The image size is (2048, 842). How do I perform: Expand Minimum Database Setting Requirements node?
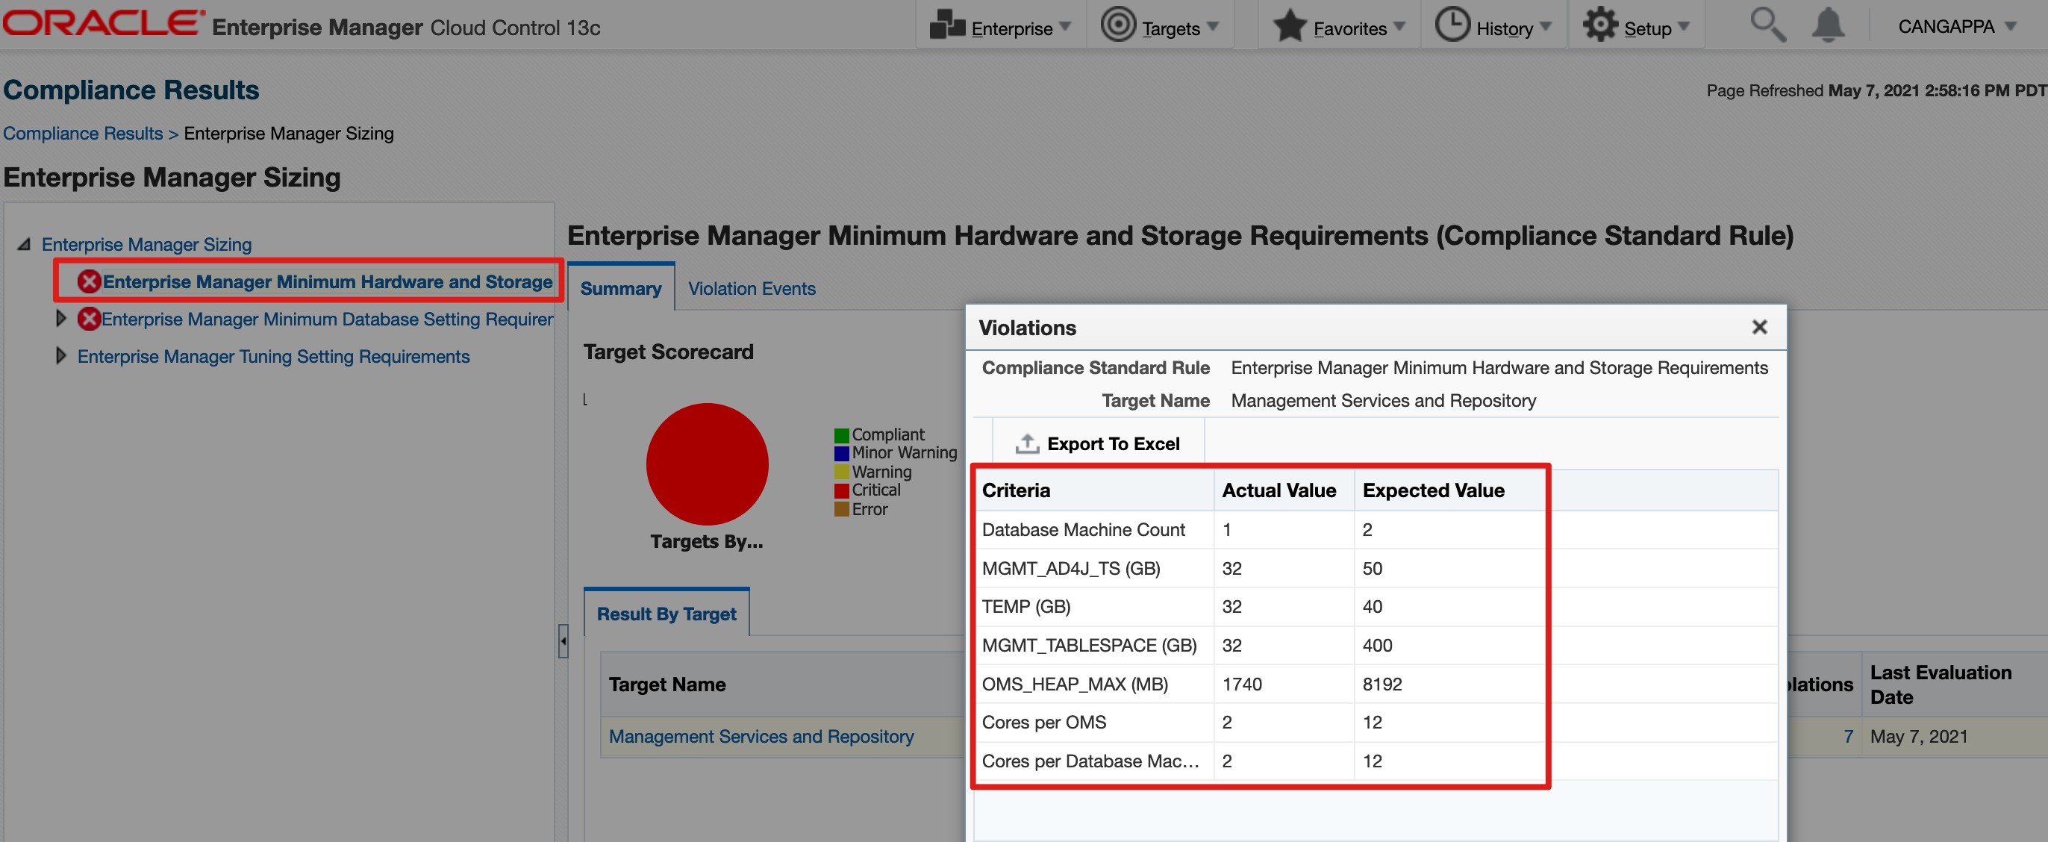[60, 319]
